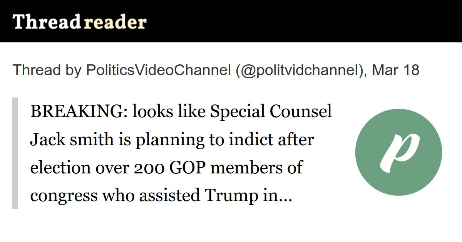Click the green circular 'p' profile avatar
462x242 pixels.
398,152
